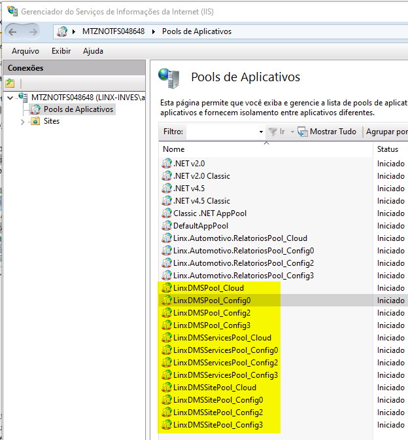408x440 pixels.
Task: Expand the Sites tree node
Action: point(23,122)
